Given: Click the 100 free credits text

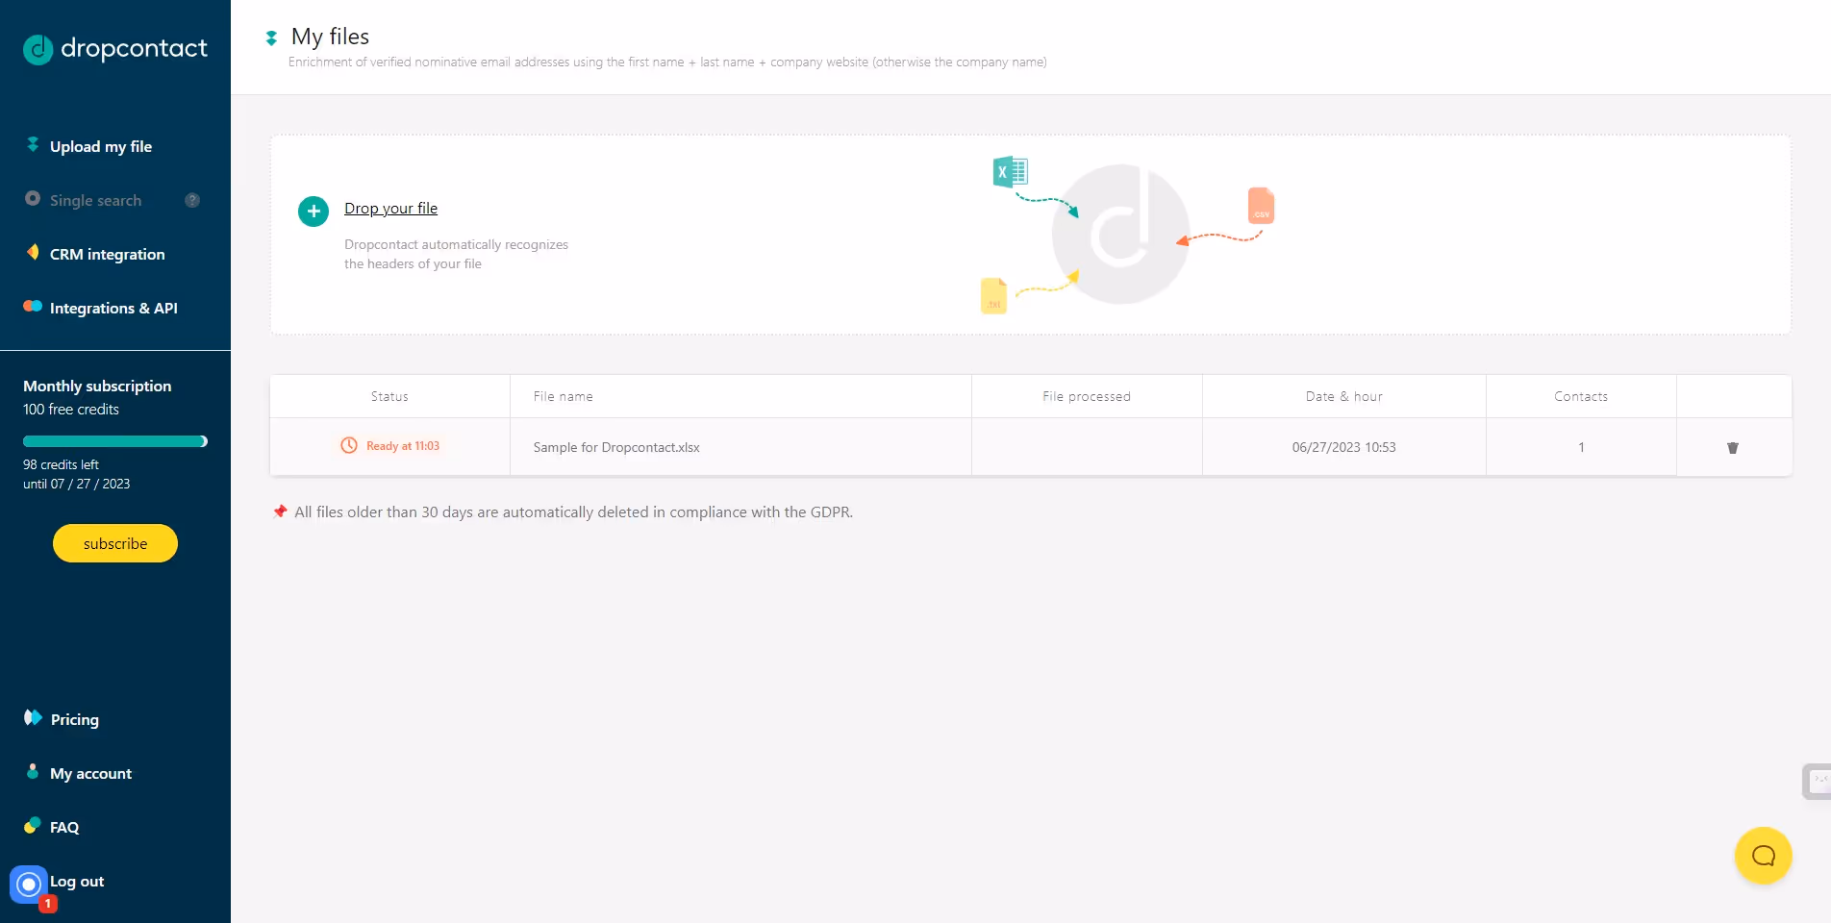Looking at the screenshot, I should coord(71,410).
